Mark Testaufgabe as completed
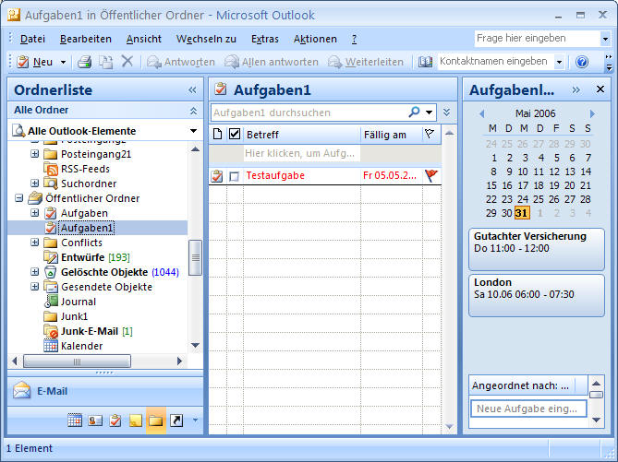 [x=234, y=176]
